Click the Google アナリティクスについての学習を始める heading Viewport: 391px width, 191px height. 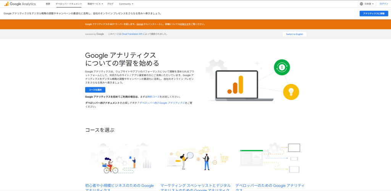point(122,59)
